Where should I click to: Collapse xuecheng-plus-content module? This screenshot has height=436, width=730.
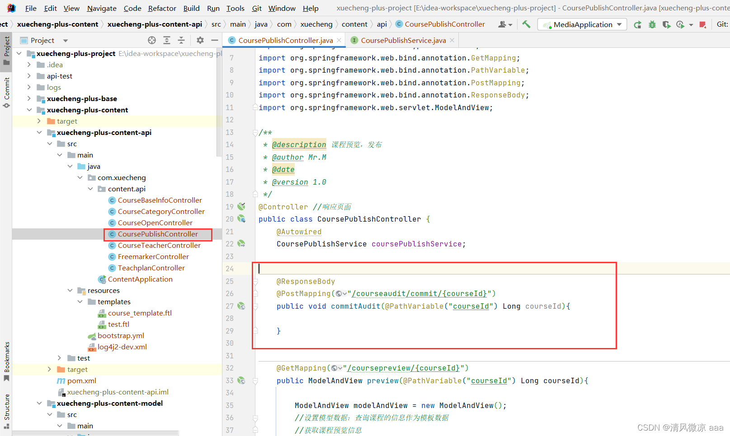[29, 110]
